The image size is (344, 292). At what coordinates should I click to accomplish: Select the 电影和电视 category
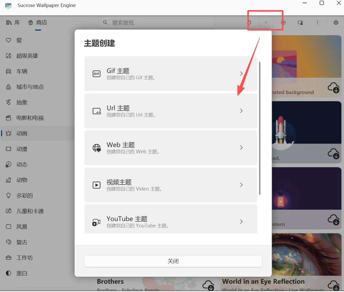37,118
